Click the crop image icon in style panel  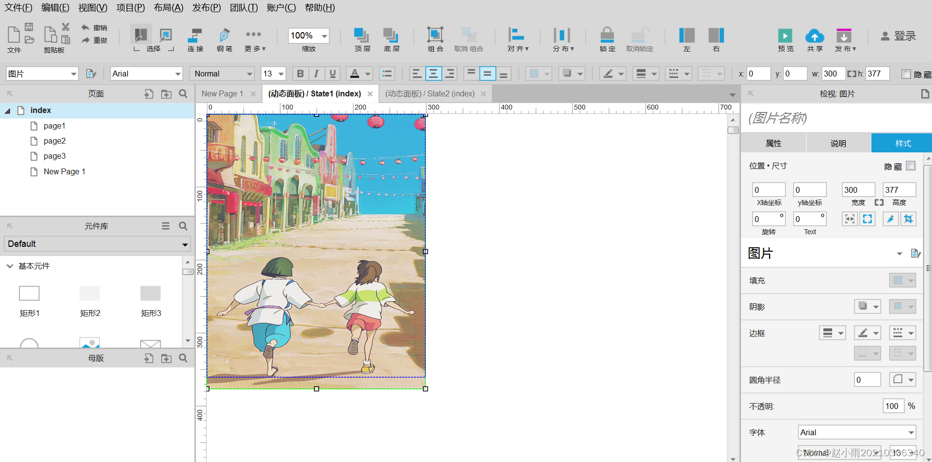(908, 219)
